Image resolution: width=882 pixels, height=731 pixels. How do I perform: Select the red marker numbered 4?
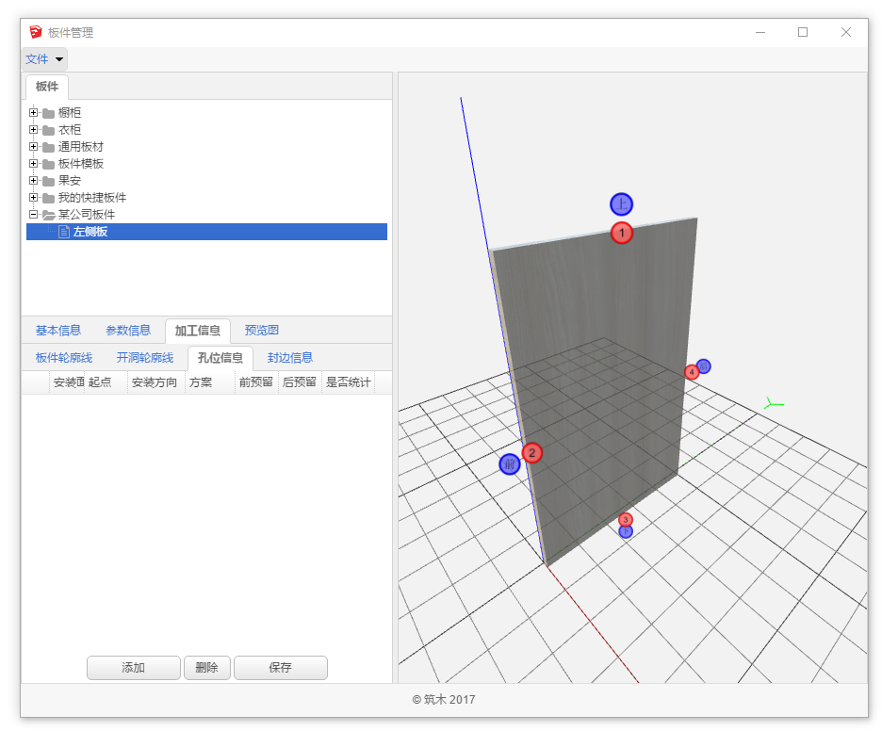point(692,372)
